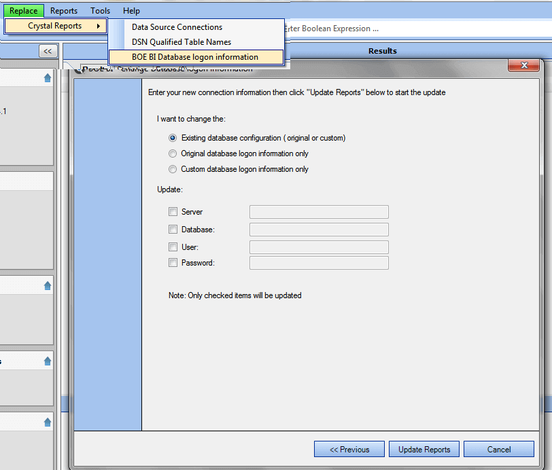This screenshot has height=470, width=552.
Task: Click the Cancel button
Action: (x=499, y=450)
